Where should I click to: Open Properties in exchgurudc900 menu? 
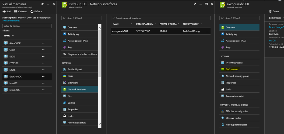tap(239, 83)
